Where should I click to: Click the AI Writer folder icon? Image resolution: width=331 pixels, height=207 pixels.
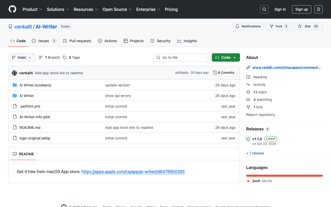point(15,95)
